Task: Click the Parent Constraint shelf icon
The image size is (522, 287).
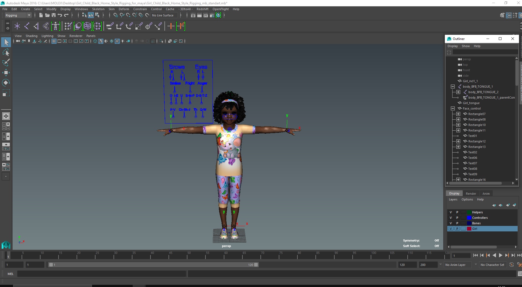Action: pyautogui.click(x=110, y=26)
